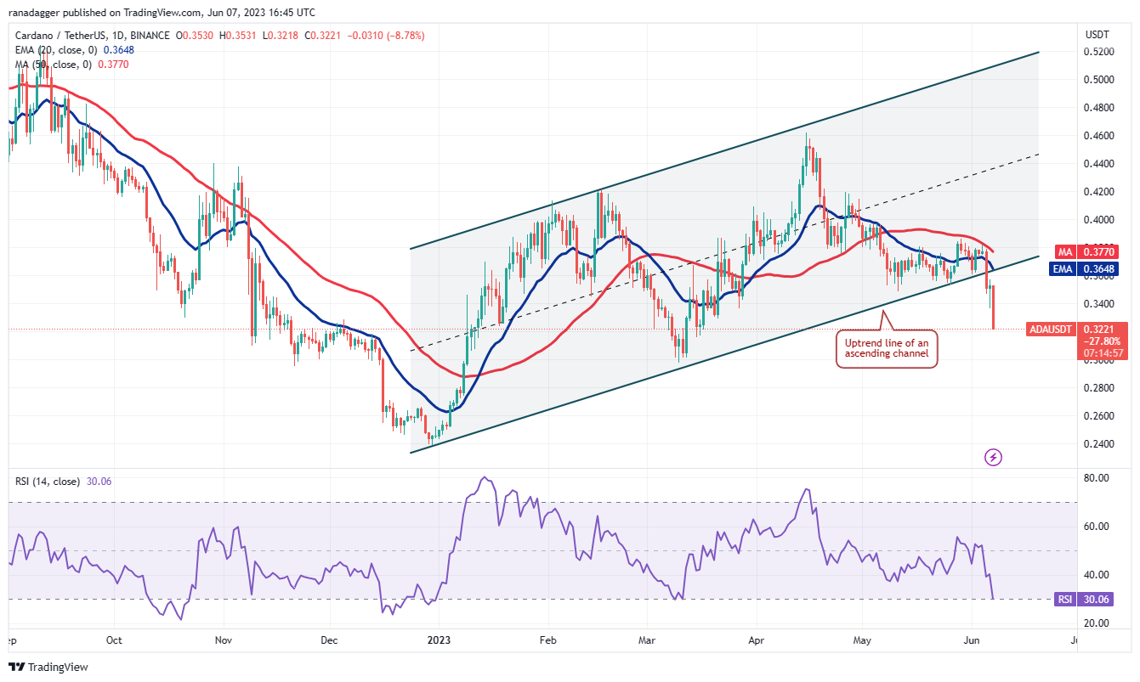This screenshot has height=682, width=1140.
Task: Click the Nov label on time axis
Action: pyautogui.click(x=223, y=640)
